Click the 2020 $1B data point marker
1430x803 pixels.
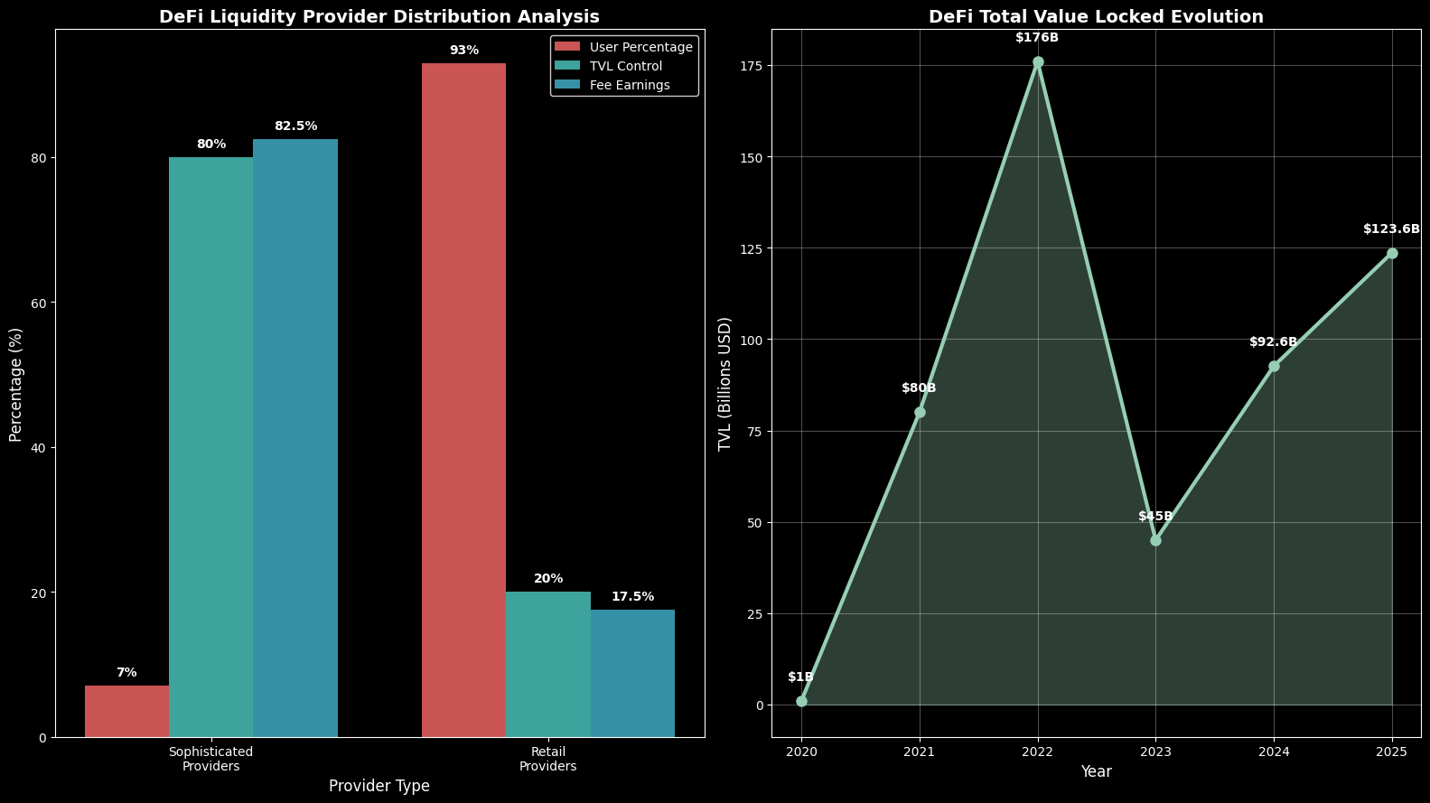click(801, 701)
